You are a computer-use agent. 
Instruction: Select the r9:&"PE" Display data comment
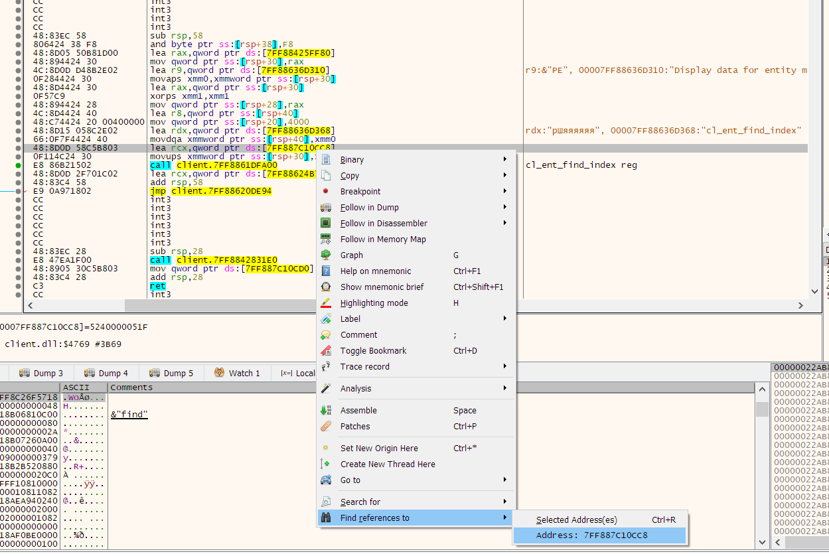pos(666,70)
